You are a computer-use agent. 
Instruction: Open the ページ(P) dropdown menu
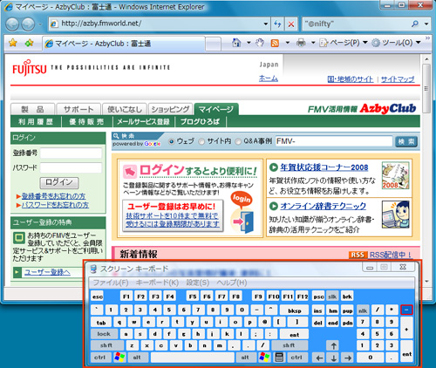[344, 43]
